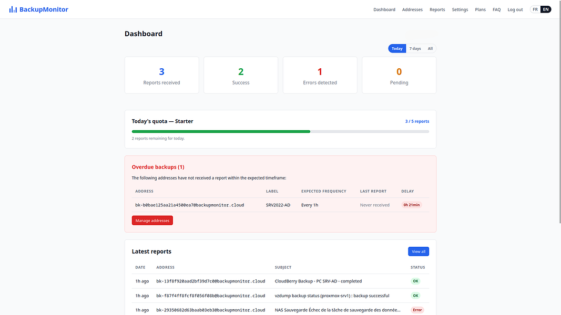Click address bk-f87f4ff8fcf8f056f08b in reports
The image size is (561, 315).
click(211, 296)
